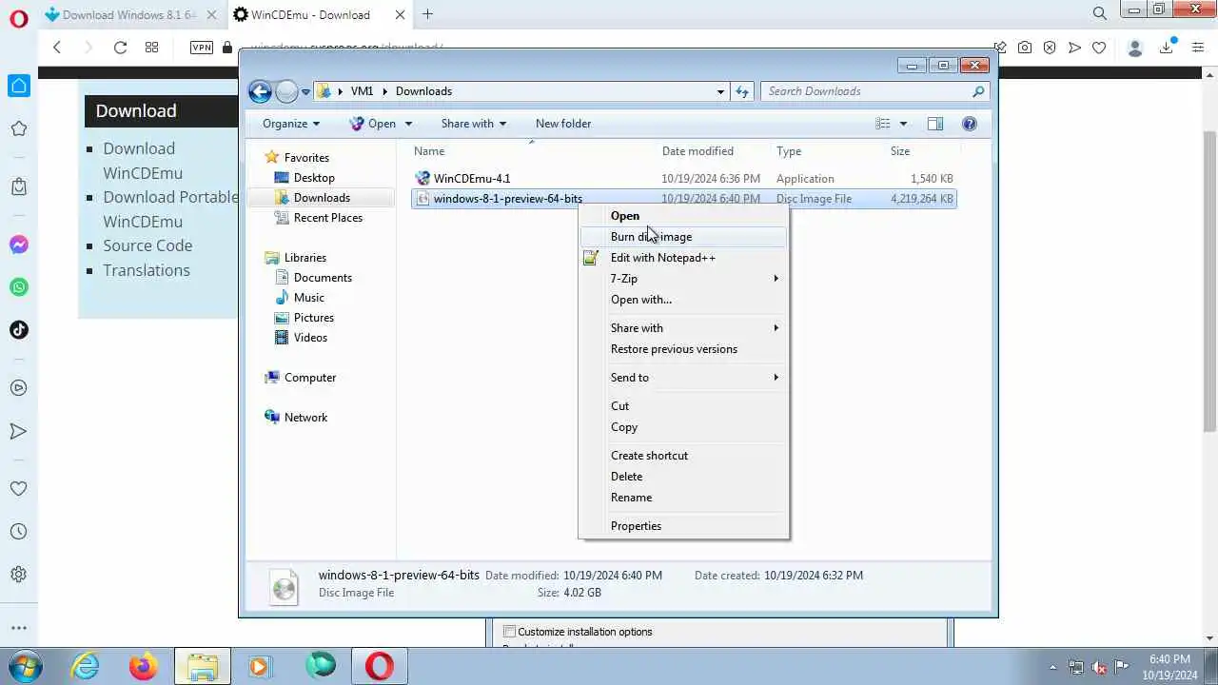This screenshot has height=685, width=1218.
Task: Open Opera bookmarks star in sidebar
Action: tap(18, 128)
